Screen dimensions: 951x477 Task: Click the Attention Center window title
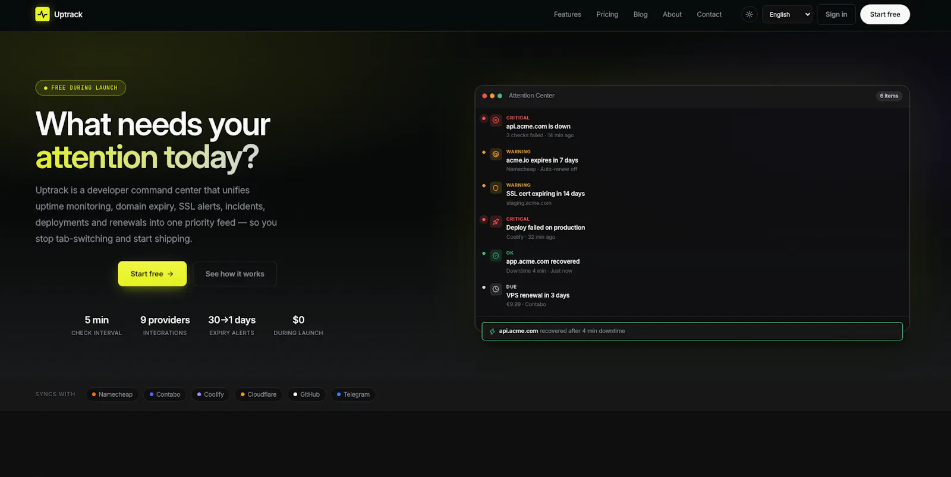coord(531,96)
